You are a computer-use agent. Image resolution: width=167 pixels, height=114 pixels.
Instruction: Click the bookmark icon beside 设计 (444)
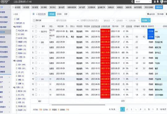tap(17, 65)
